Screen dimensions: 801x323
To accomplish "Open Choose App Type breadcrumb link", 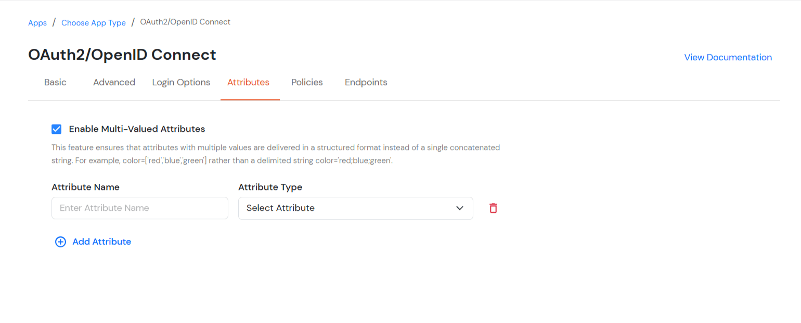I will [x=93, y=22].
